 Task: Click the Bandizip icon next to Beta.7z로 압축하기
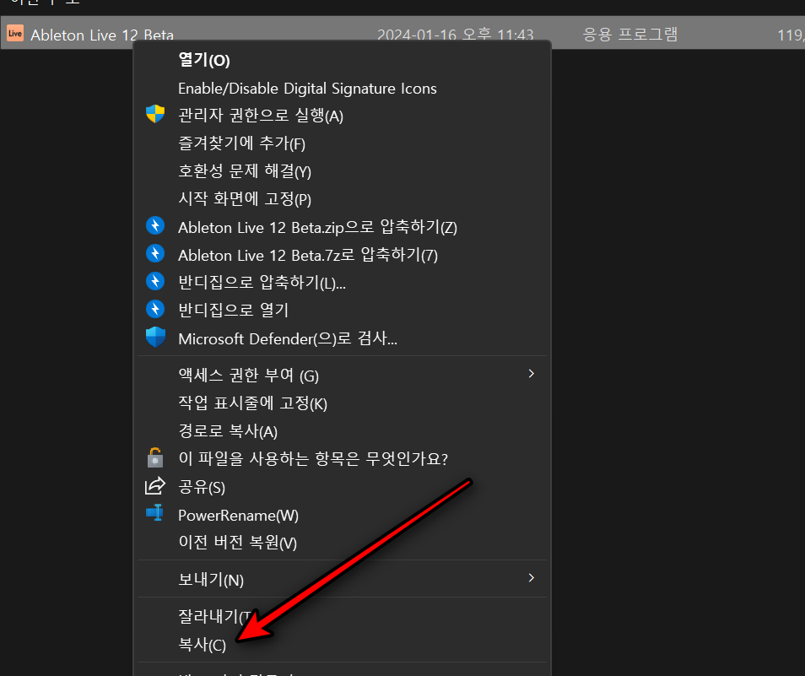coord(155,253)
